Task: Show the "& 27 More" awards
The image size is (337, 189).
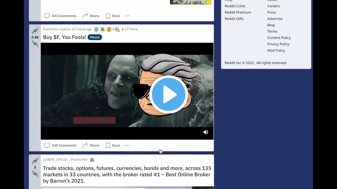Action: pos(130,29)
